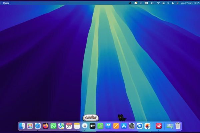Open the Trash in the dock

pos(178,126)
